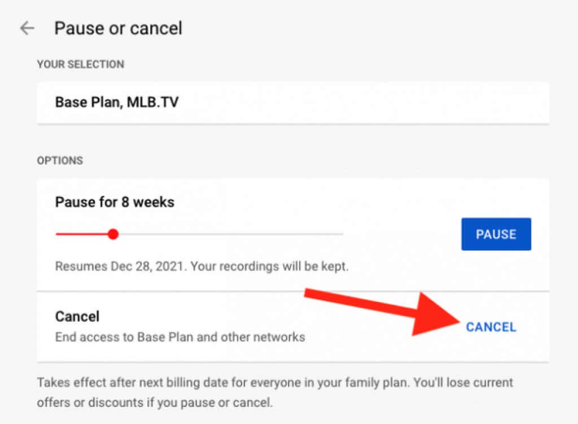578x424 pixels.
Task: Click the billing date notice at bottom
Action: tap(274, 392)
